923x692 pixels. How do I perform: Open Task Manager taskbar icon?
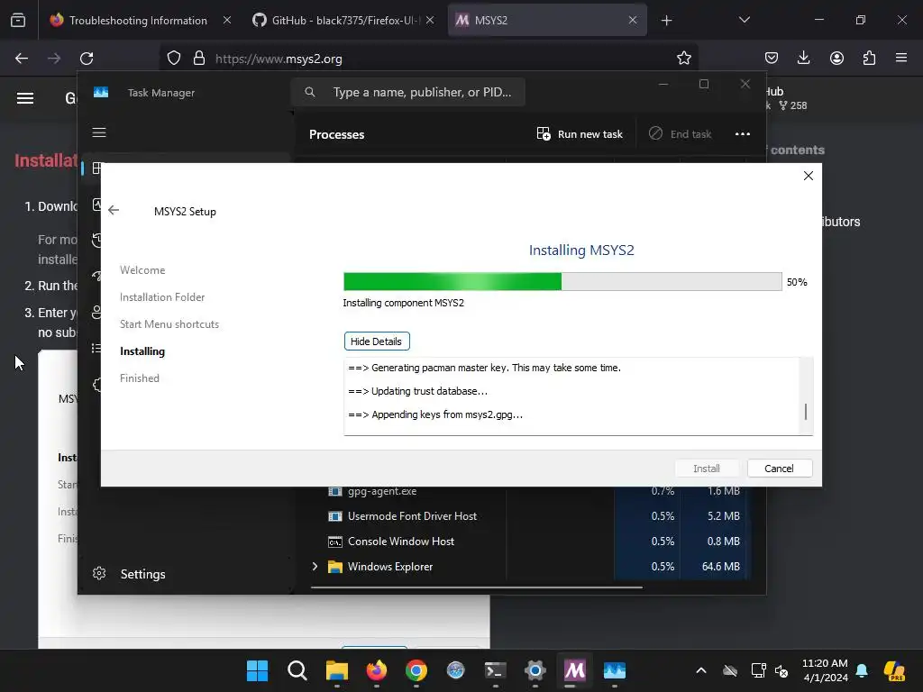(x=615, y=670)
